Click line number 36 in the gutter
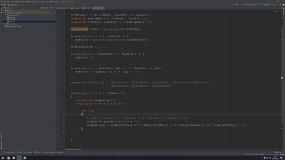The height and width of the screenshot is (160, 285). tap(58, 115)
